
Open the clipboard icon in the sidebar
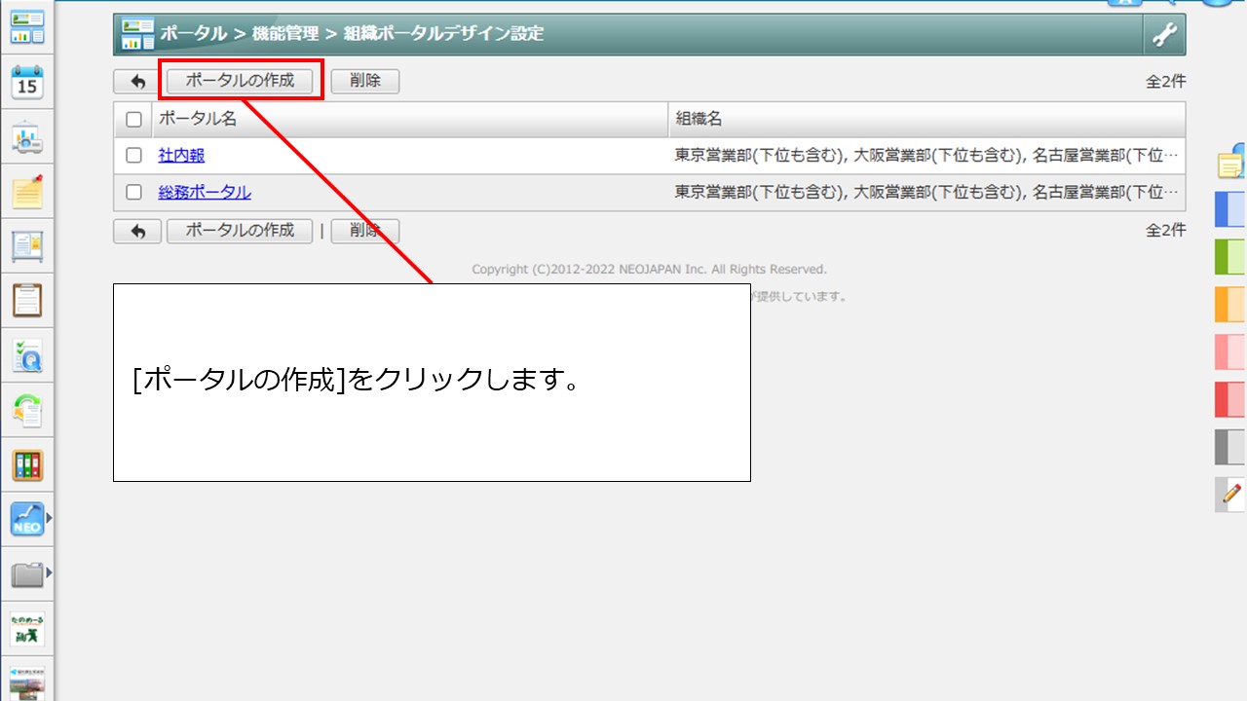(27, 301)
